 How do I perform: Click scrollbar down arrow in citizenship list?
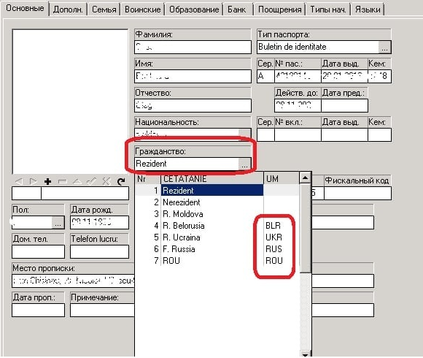click(x=305, y=354)
